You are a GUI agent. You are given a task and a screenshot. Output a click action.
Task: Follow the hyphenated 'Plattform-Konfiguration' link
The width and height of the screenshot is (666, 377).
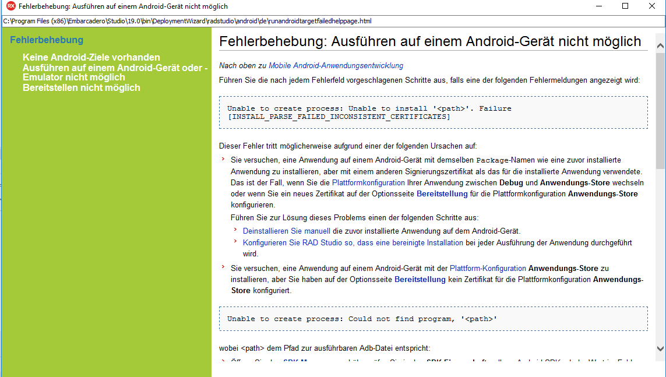pos(488,269)
